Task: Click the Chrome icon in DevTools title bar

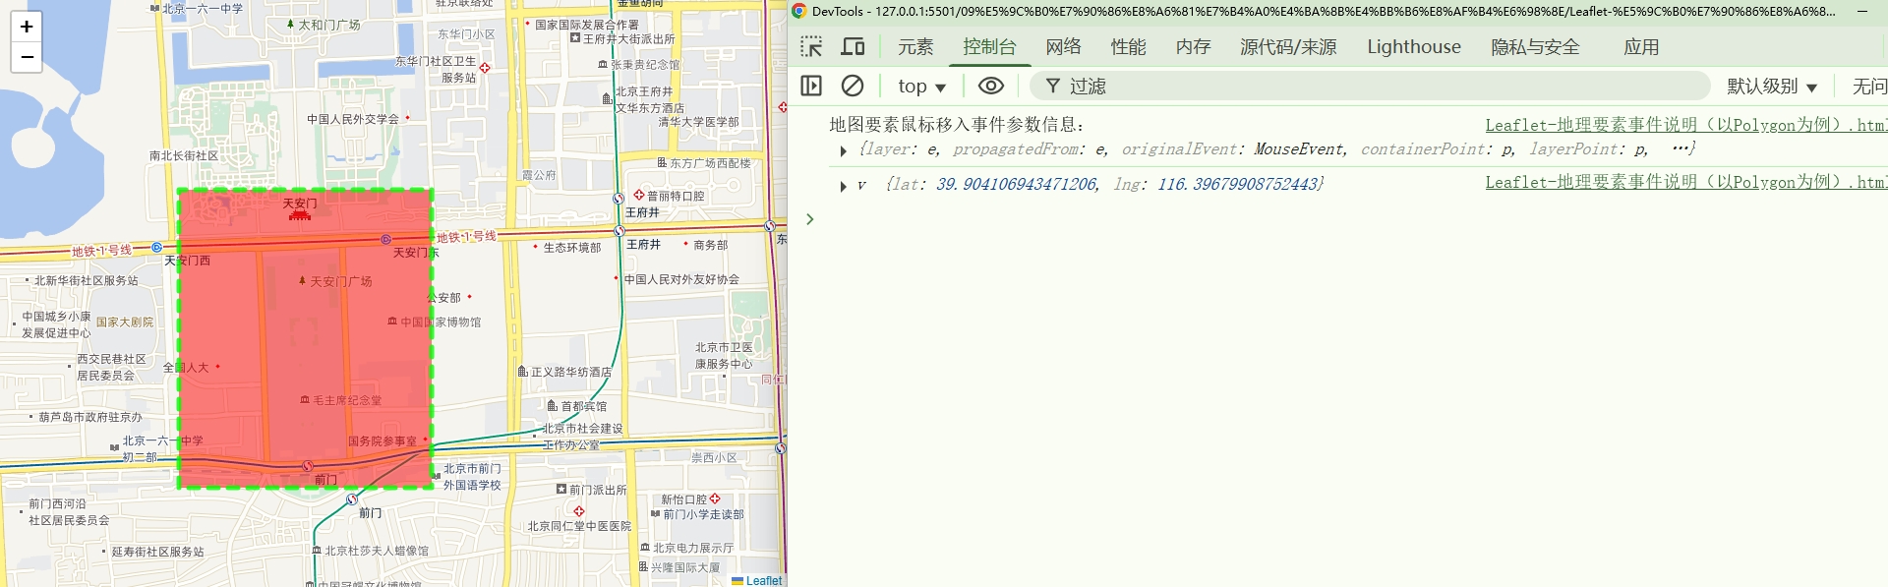Action: [x=799, y=11]
